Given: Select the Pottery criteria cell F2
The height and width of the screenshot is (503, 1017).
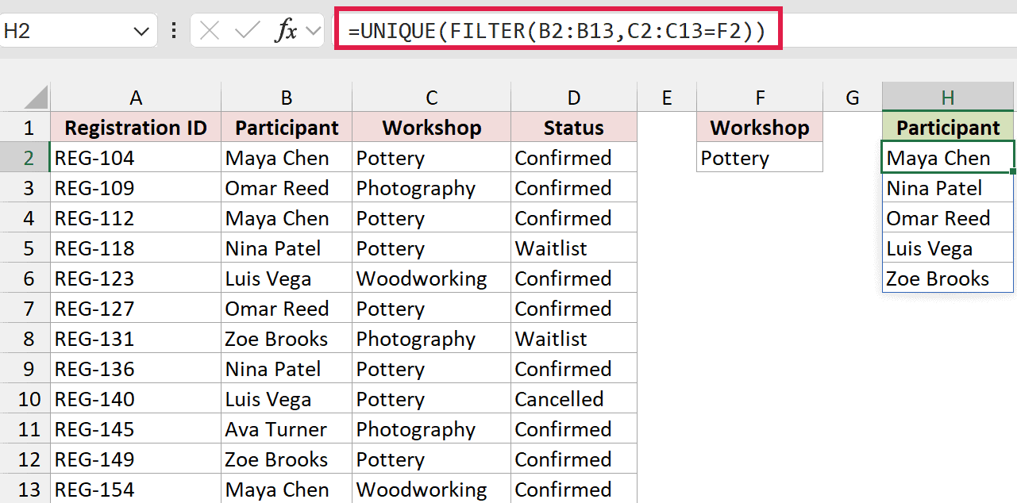Looking at the screenshot, I should (x=760, y=158).
